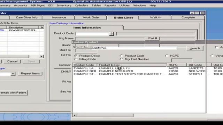Click the Repeat Items button

tap(30, 73)
